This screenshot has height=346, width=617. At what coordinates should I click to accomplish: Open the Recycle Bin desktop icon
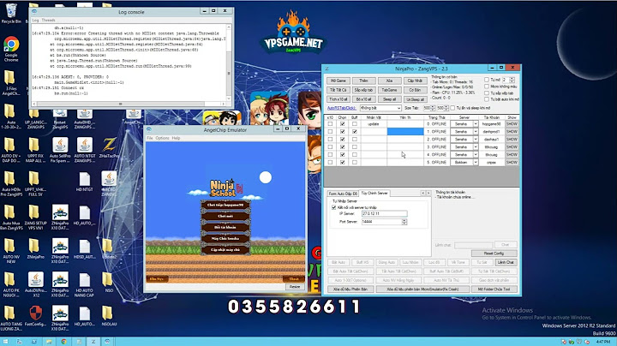click(x=11, y=13)
